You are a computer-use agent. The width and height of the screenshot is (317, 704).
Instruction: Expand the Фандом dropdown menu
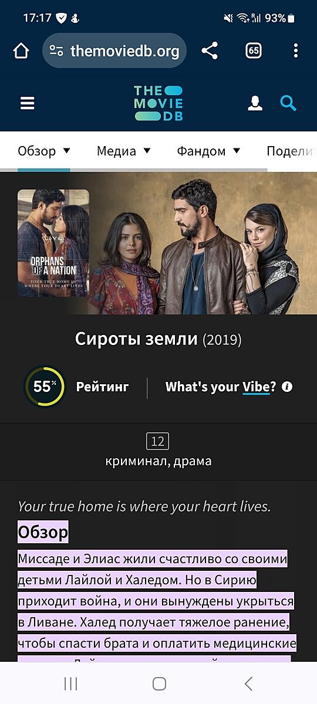point(208,151)
